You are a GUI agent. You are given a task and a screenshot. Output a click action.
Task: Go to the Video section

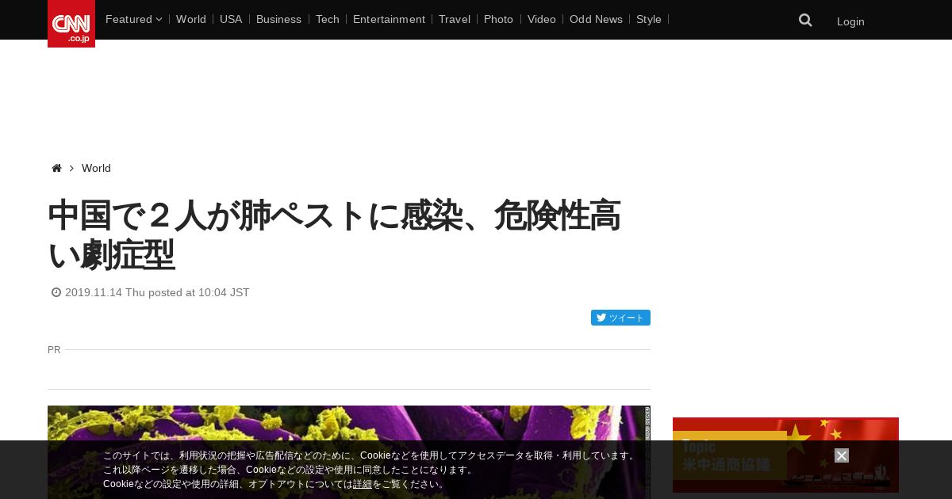tap(542, 19)
